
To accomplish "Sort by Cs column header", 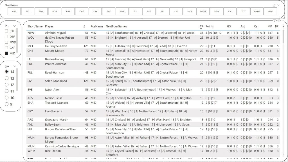I will click(x=256, y=26).
